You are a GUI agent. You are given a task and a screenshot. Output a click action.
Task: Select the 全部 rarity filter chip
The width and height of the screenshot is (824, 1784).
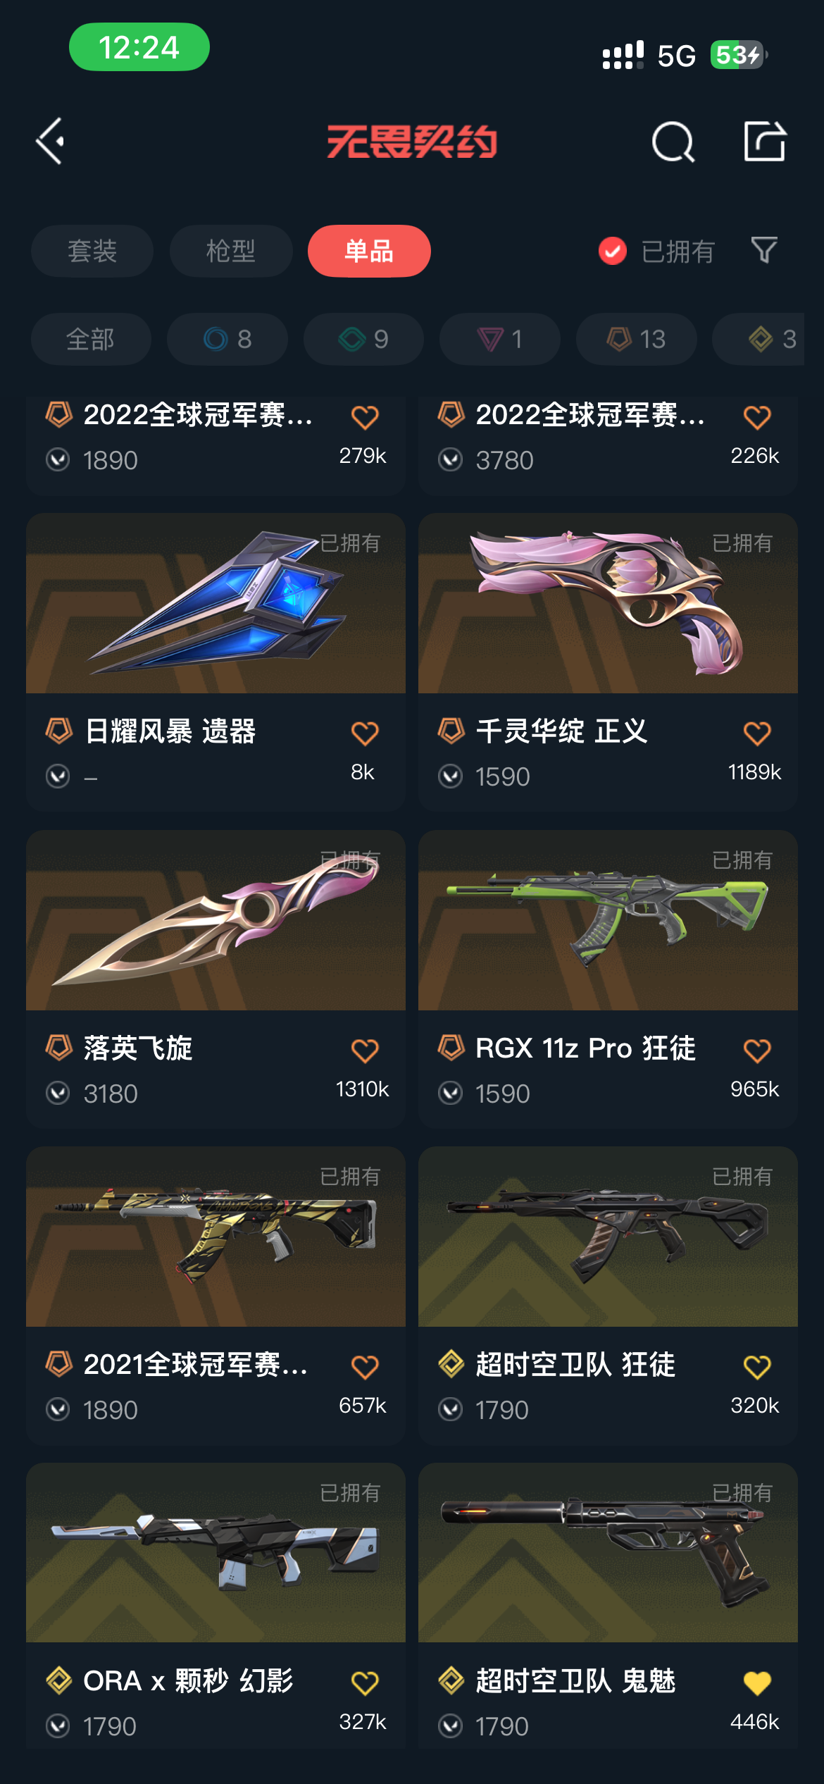coord(91,339)
